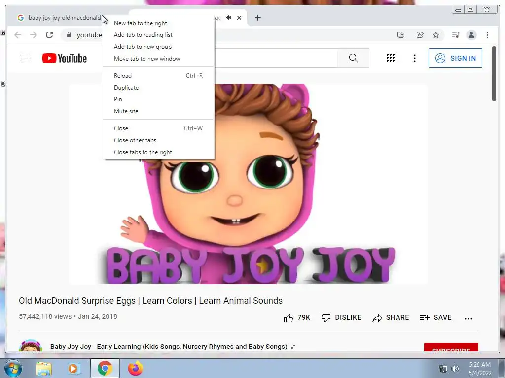Click the network tray icon
This screenshot has height=378, width=505.
tap(443, 369)
